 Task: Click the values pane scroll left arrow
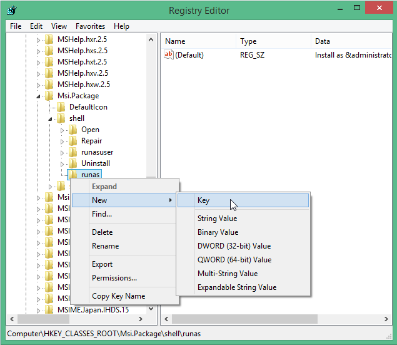tap(166, 319)
